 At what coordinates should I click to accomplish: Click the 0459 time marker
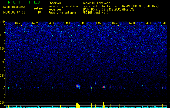point(148,23)
